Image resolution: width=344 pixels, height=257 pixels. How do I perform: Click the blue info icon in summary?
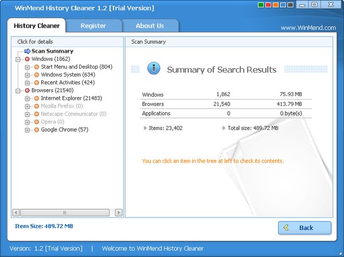pyautogui.click(x=154, y=68)
